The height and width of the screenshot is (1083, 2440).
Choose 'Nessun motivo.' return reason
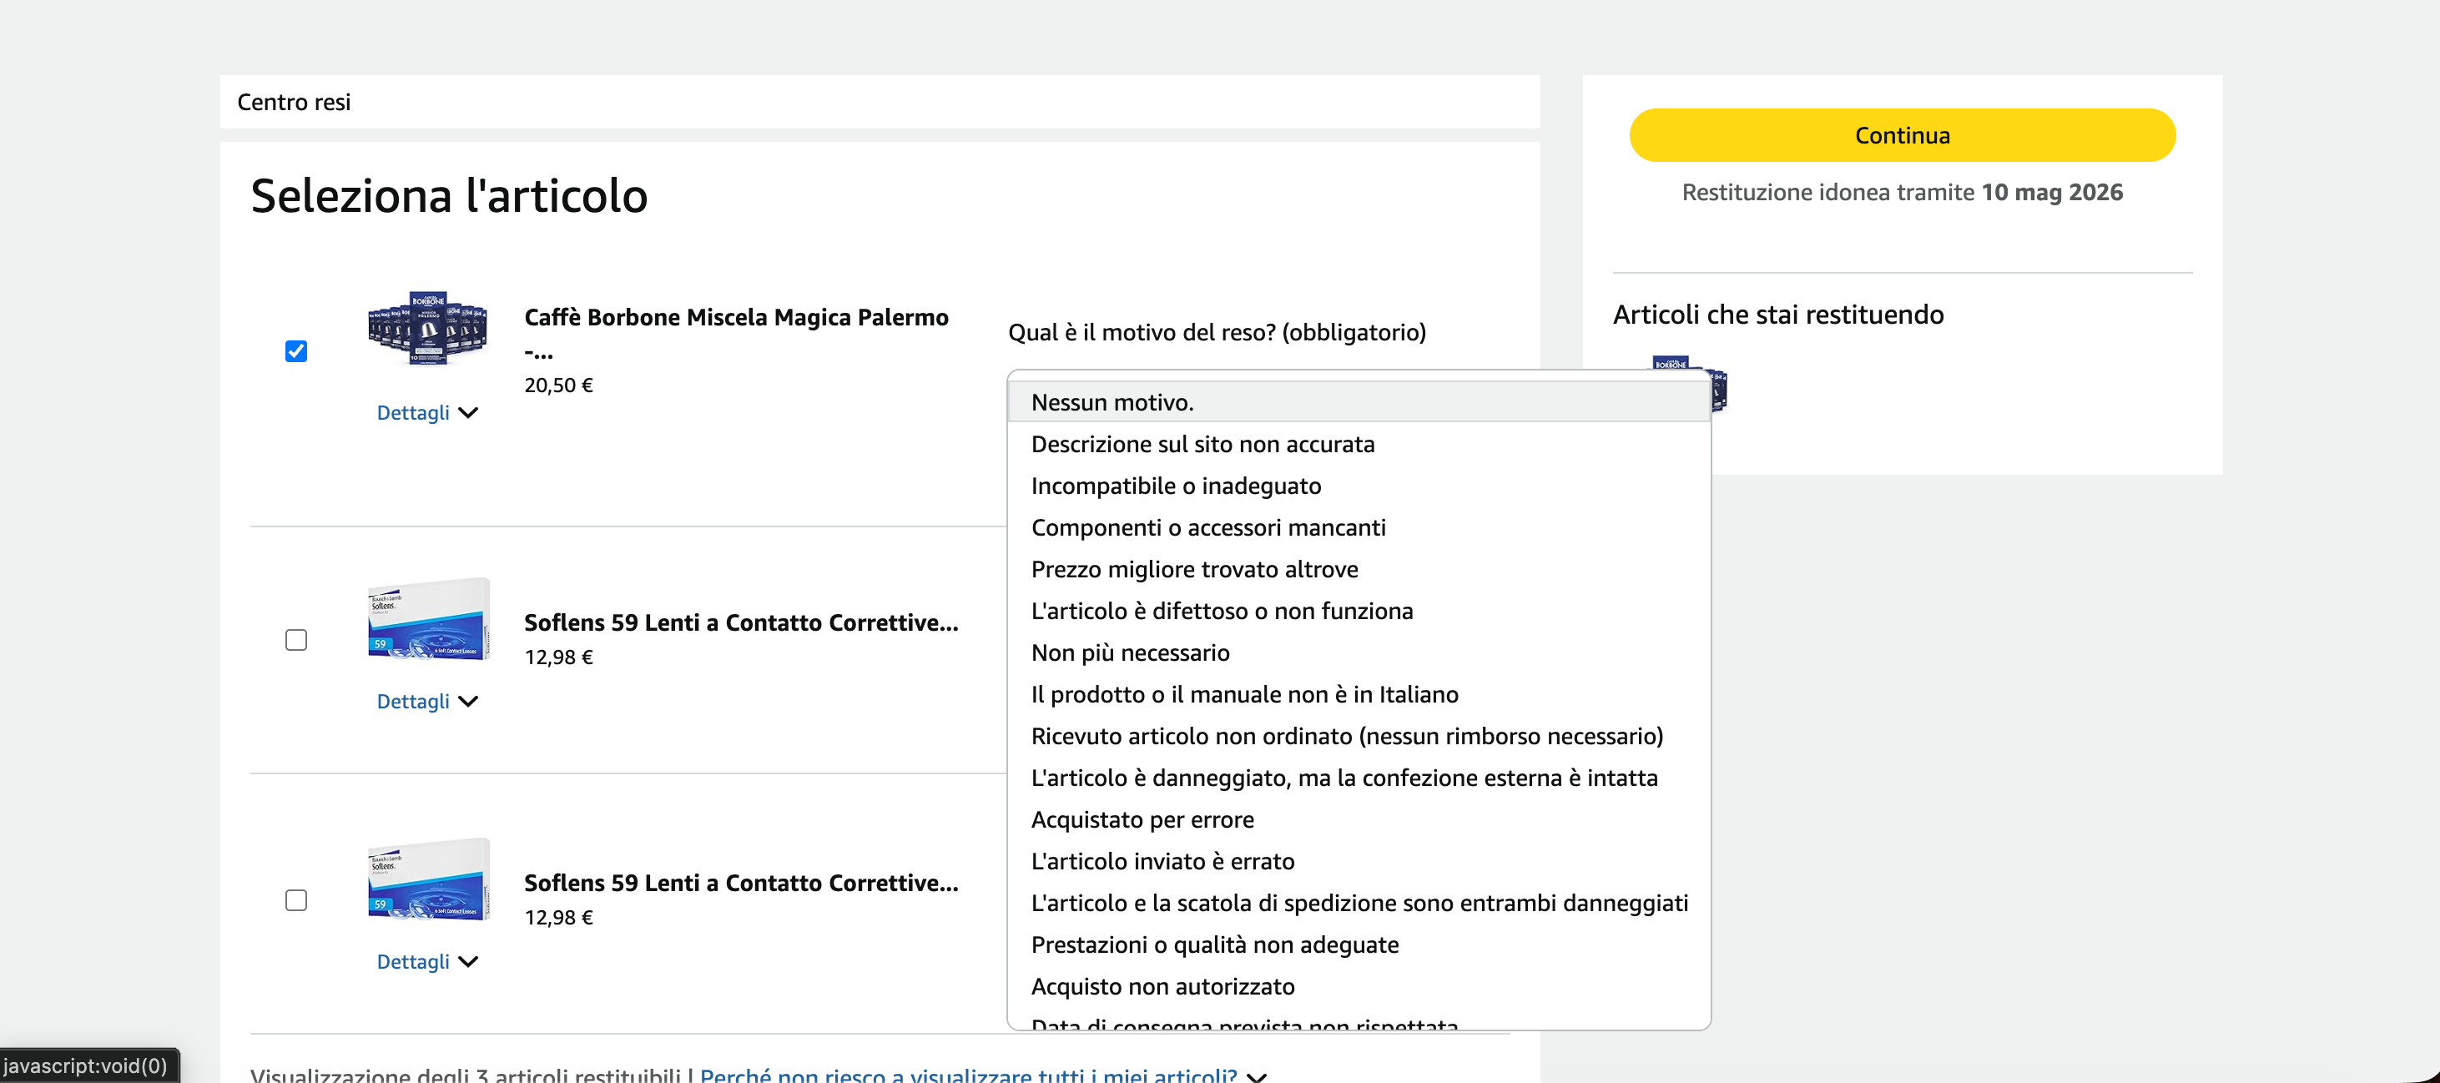[1359, 402]
